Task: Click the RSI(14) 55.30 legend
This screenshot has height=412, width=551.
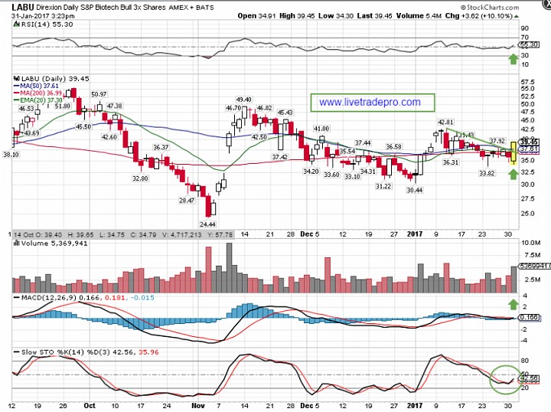Action: [47, 25]
